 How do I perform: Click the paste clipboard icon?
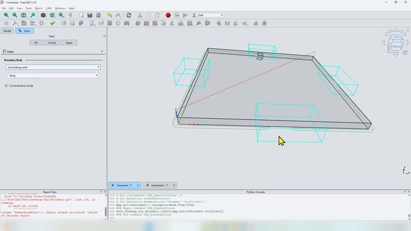(157, 15)
